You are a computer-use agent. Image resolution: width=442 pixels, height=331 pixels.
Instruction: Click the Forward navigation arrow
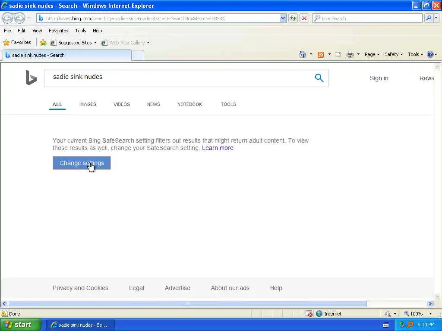19,18
